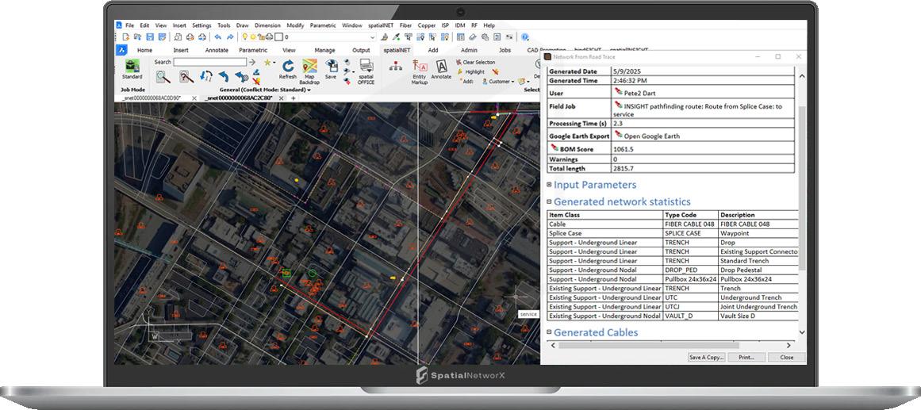Click the FIBER CABLE 048 type code cell
The height and width of the screenshot is (410, 921).
pos(691,224)
